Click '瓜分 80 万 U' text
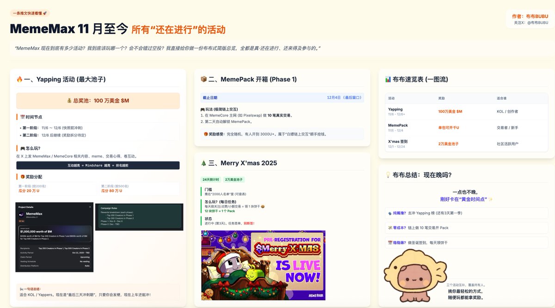The image size is (555, 308). (112, 191)
